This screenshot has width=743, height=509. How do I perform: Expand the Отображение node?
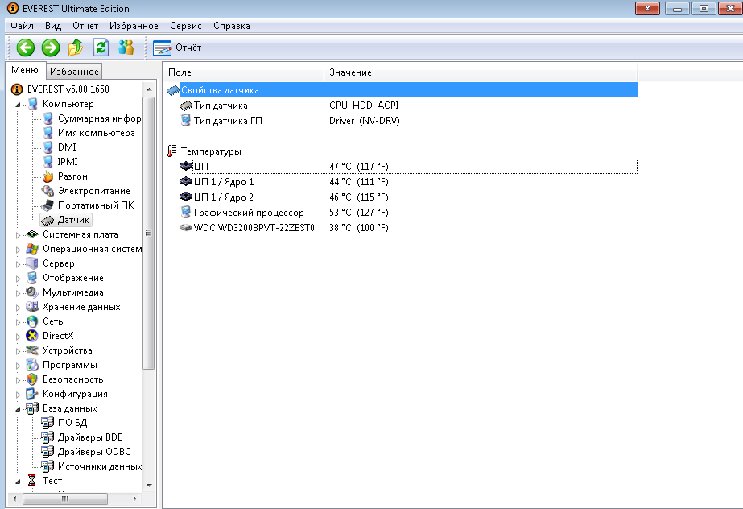click(x=18, y=279)
